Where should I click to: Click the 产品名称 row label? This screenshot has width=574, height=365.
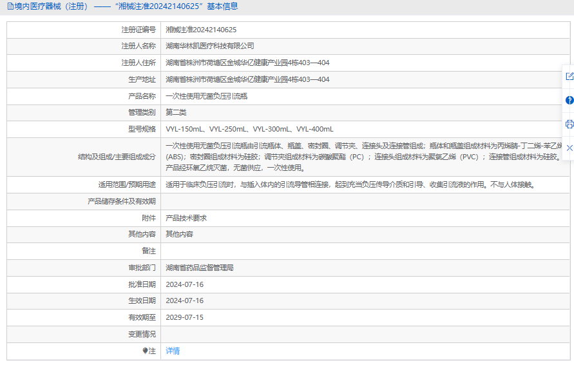pyautogui.click(x=142, y=96)
